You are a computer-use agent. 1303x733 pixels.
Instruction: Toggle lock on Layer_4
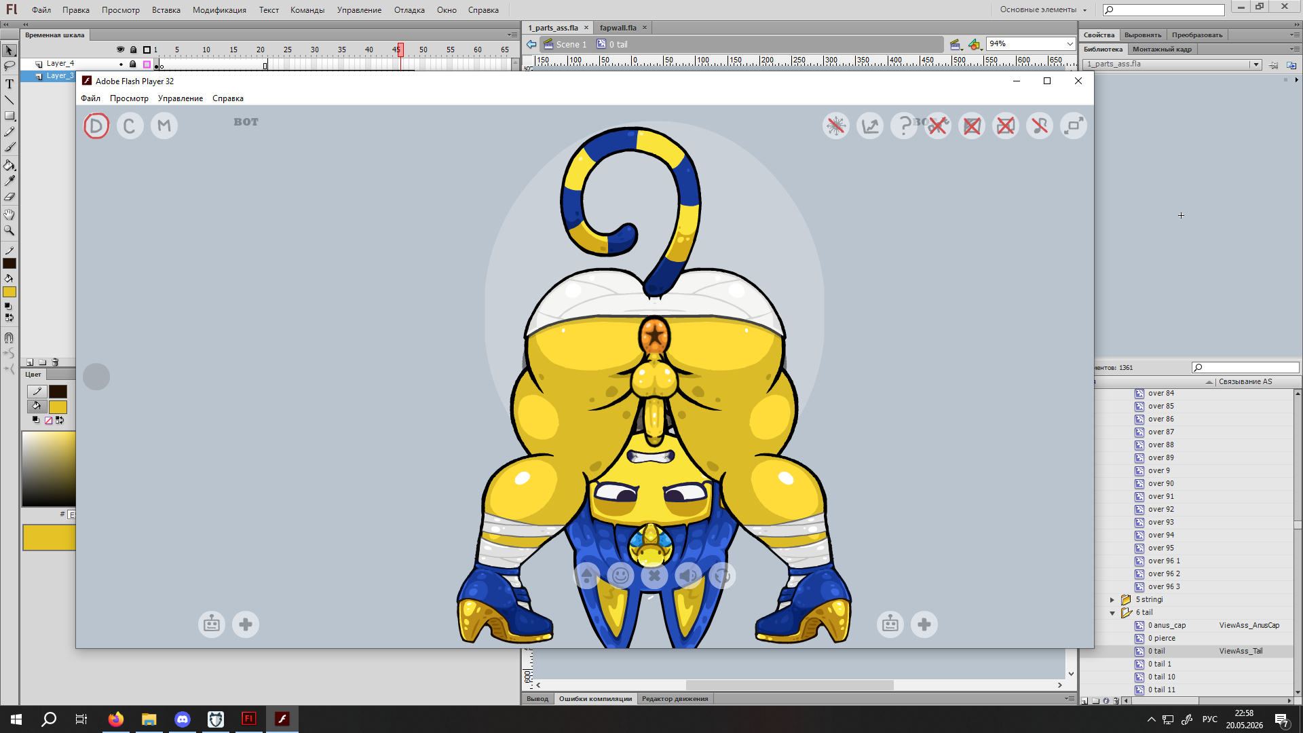(x=133, y=64)
